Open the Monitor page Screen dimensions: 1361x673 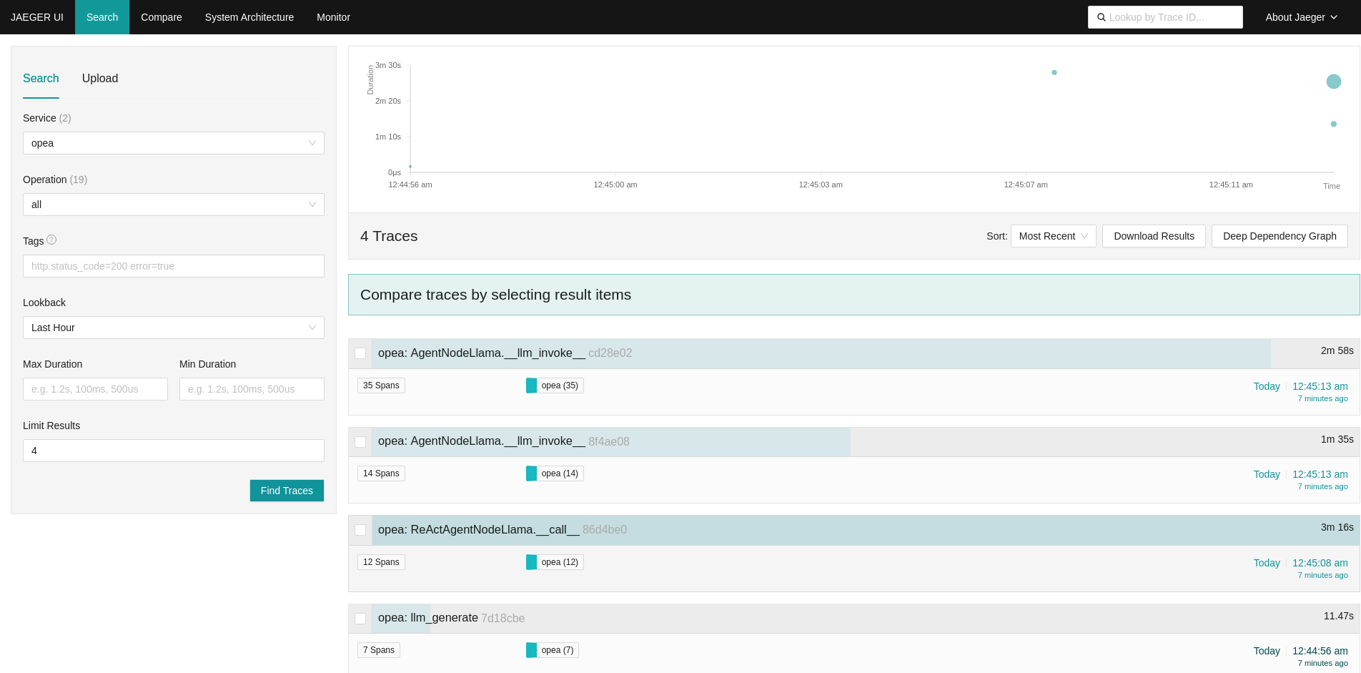point(333,17)
